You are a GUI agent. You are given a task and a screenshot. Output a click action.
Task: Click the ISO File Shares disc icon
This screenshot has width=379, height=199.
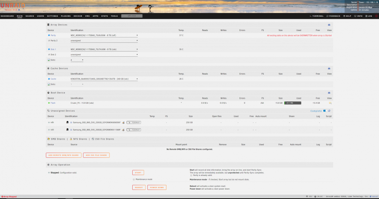[93, 139]
